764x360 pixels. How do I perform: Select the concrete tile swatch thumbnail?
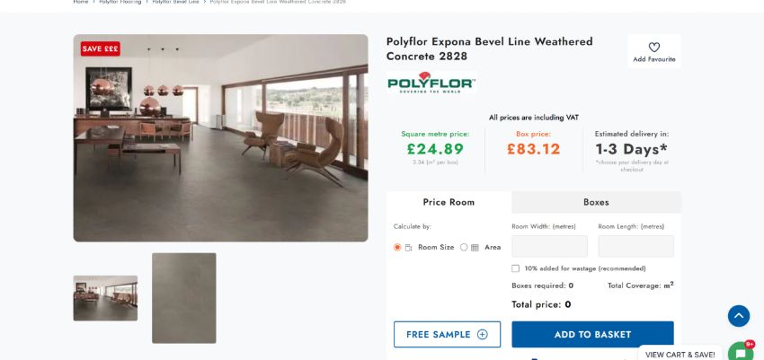pyautogui.click(x=184, y=298)
